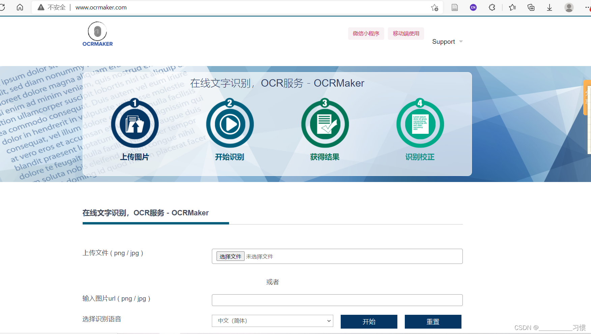Go to browser home page icon

coord(20,7)
